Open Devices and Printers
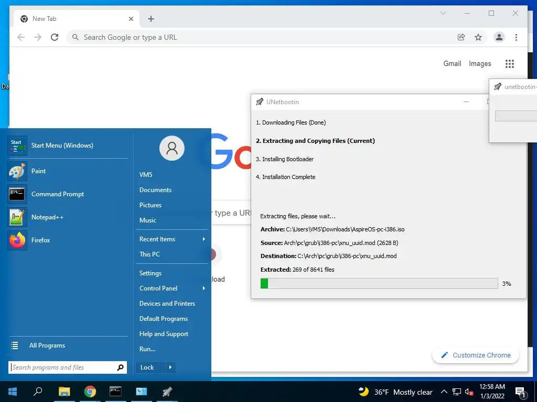The image size is (537, 402). tap(167, 303)
